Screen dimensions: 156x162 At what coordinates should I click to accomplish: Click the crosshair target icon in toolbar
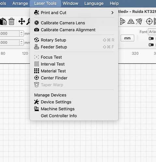[149, 21]
